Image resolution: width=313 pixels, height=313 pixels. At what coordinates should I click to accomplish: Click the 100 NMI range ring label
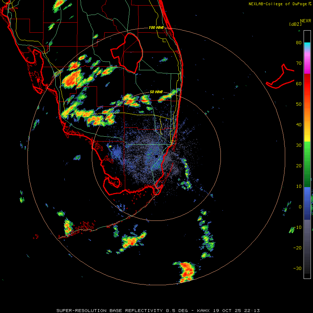156,27
